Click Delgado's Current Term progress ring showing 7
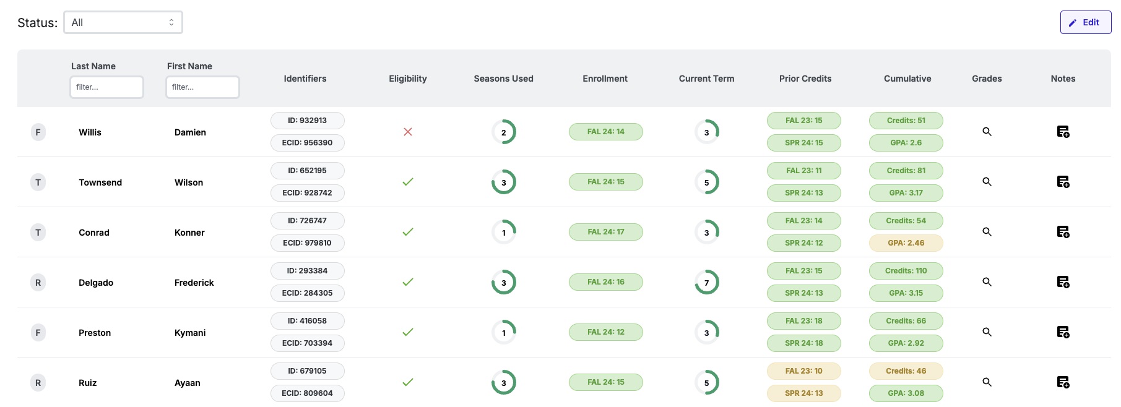The height and width of the screenshot is (407, 1121). (x=706, y=283)
